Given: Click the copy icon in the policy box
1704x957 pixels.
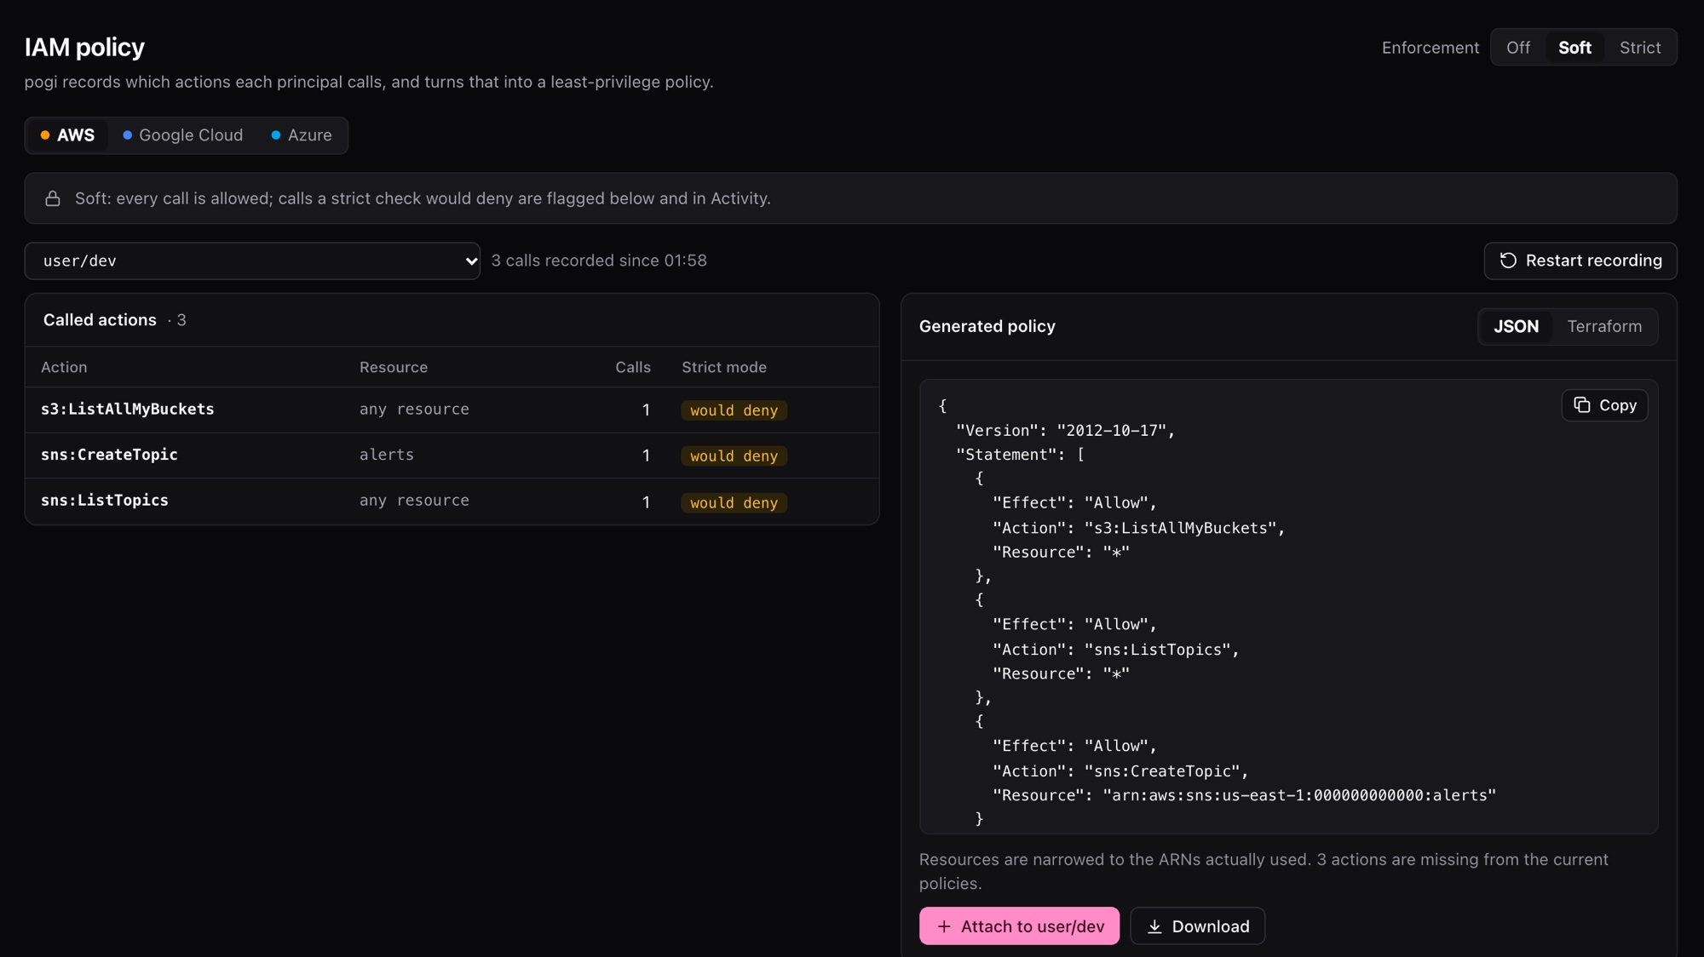Looking at the screenshot, I should [x=1582, y=405].
